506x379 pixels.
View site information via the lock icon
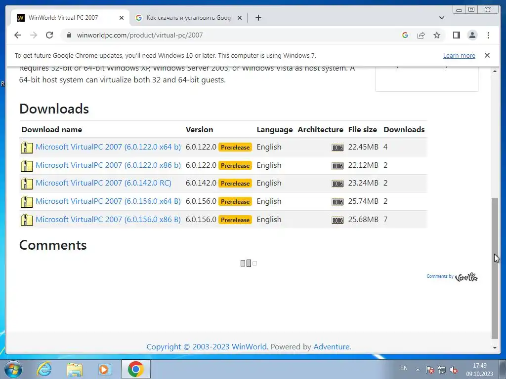[x=69, y=35]
